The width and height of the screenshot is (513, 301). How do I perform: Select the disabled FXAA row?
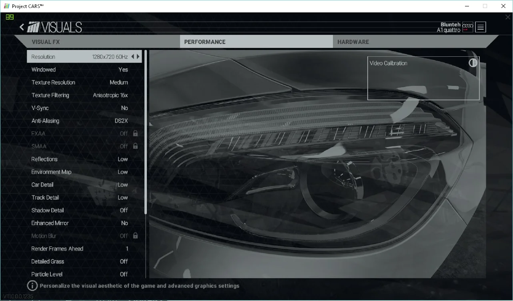click(84, 134)
